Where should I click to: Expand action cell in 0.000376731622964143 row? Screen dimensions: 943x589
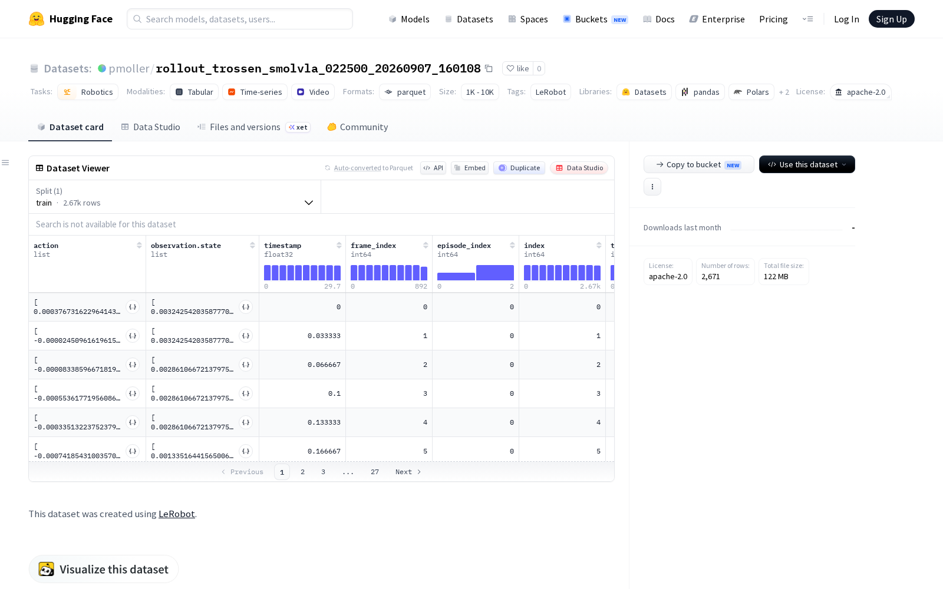point(133,307)
